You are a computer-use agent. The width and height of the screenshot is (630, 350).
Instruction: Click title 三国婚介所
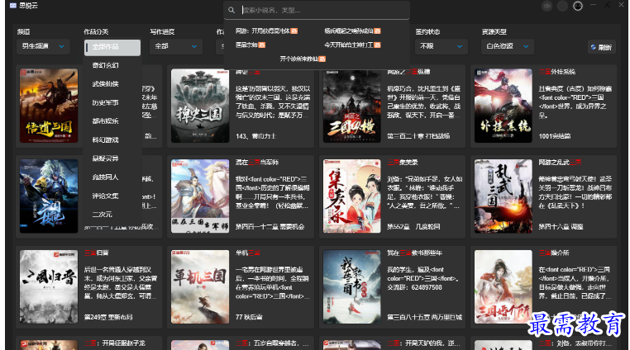pyautogui.click(x=554, y=253)
